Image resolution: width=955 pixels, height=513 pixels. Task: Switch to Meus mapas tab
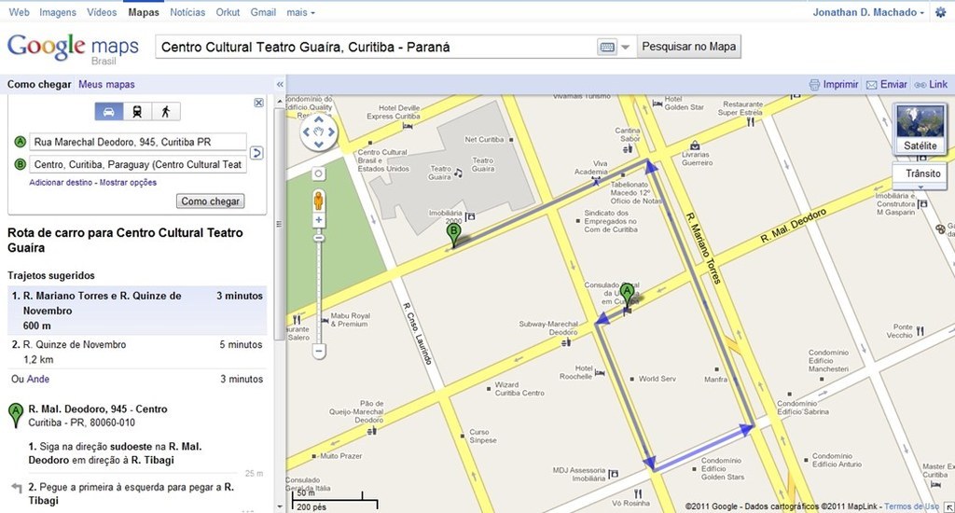(106, 85)
